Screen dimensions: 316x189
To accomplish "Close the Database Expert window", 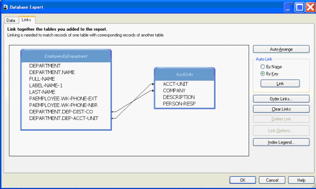I will point(310,8).
